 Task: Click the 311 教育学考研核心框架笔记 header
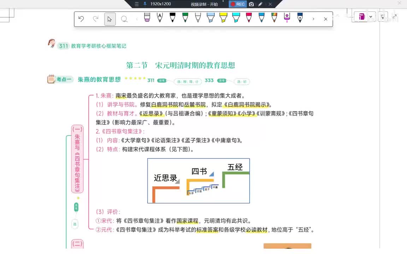tap(93, 46)
